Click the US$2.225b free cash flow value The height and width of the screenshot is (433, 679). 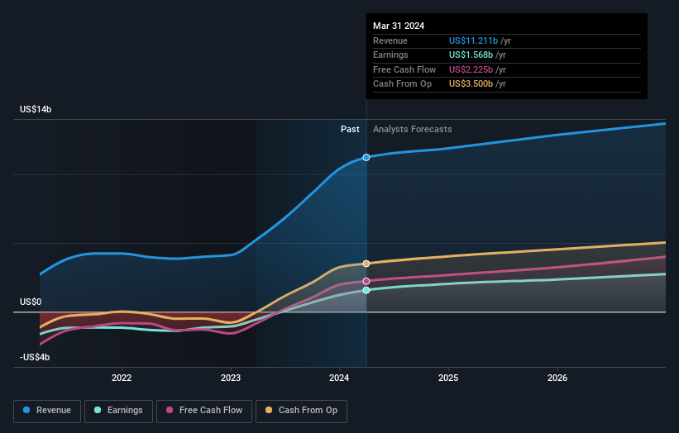471,69
